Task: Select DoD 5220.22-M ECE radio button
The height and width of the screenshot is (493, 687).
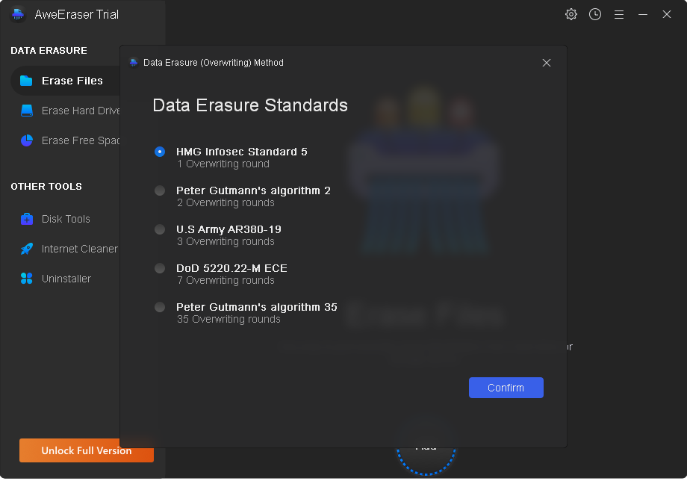Action: pos(160,268)
